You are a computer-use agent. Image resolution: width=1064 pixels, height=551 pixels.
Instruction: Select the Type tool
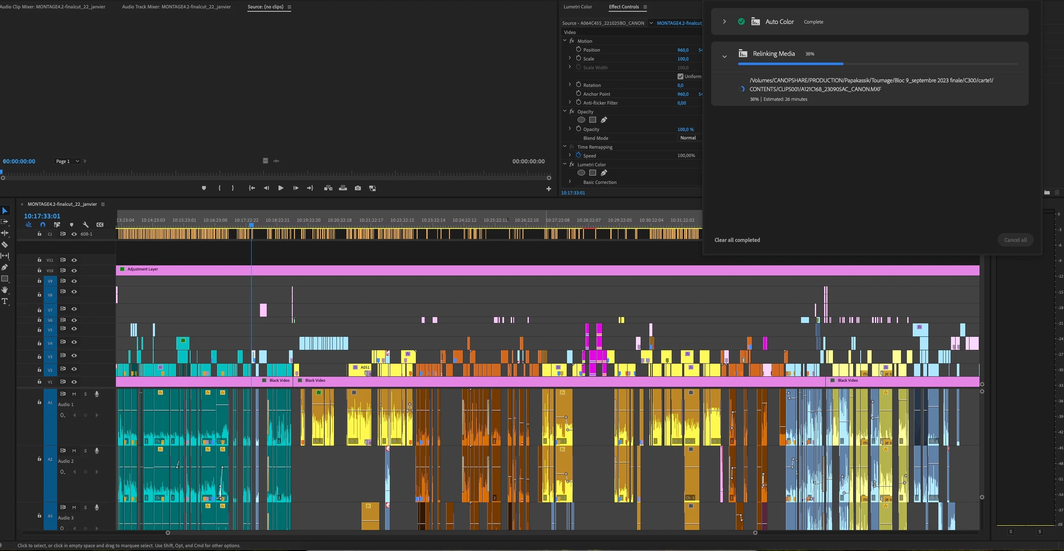point(5,301)
